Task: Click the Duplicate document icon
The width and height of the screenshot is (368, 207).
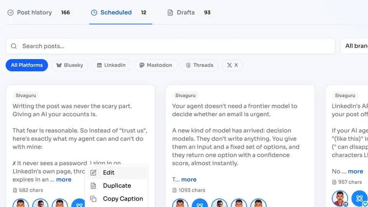Action: coord(94,186)
